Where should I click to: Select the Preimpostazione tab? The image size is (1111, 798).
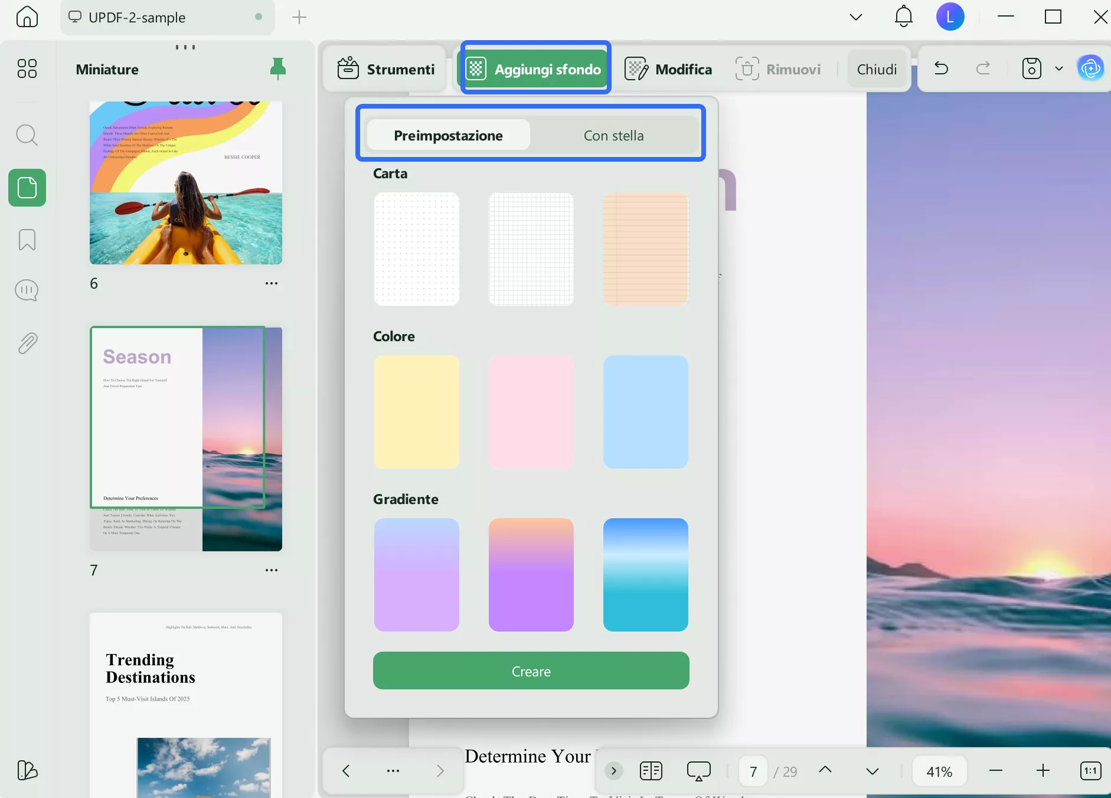tap(448, 136)
